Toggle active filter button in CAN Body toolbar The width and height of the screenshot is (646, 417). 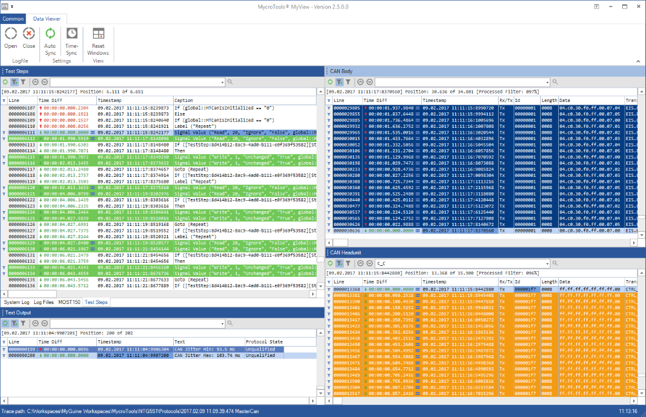click(339, 83)
